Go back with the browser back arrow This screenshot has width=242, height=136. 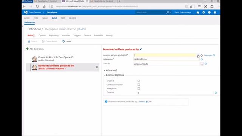point(24,6)
